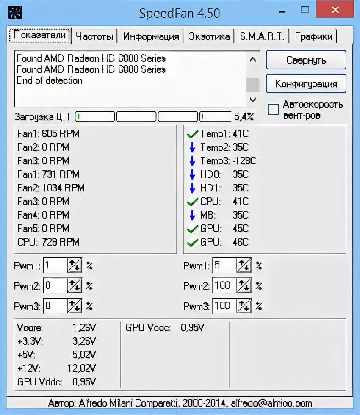Viewport: 360px width, 415px height.
Task: Click middle column 'GPU Vddc: 0,95V' reading
Action: 165,328
